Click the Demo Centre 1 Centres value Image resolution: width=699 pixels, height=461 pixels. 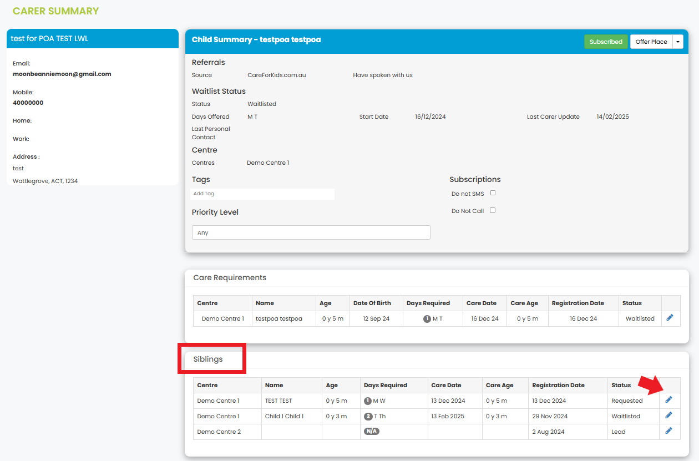click(x=268, y=163)
